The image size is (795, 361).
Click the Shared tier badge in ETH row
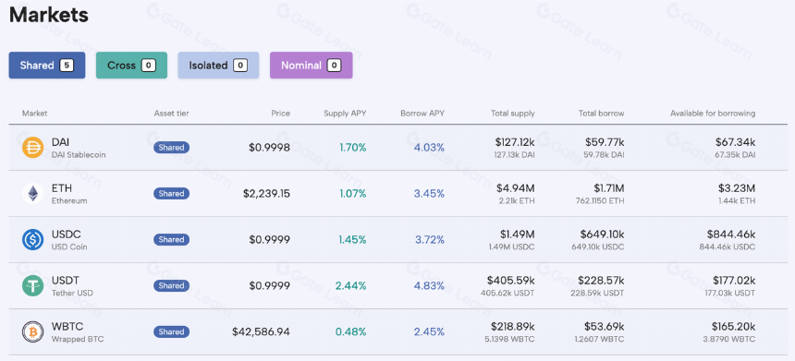click(x=171, y=193)
